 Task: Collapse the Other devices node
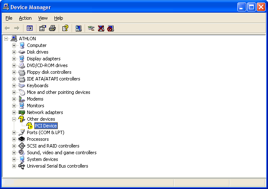click(x=14, y=119)
